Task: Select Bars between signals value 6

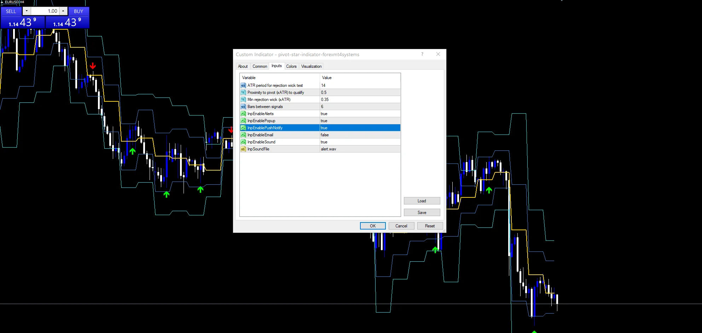Action: point(360,107)
